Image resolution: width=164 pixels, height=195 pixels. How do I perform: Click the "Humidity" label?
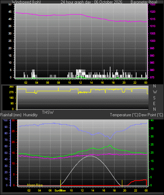(x=30, y=115)
